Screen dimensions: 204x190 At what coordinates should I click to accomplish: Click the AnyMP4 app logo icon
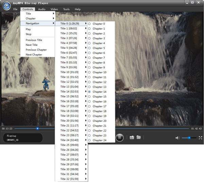(x=7, y=6)
